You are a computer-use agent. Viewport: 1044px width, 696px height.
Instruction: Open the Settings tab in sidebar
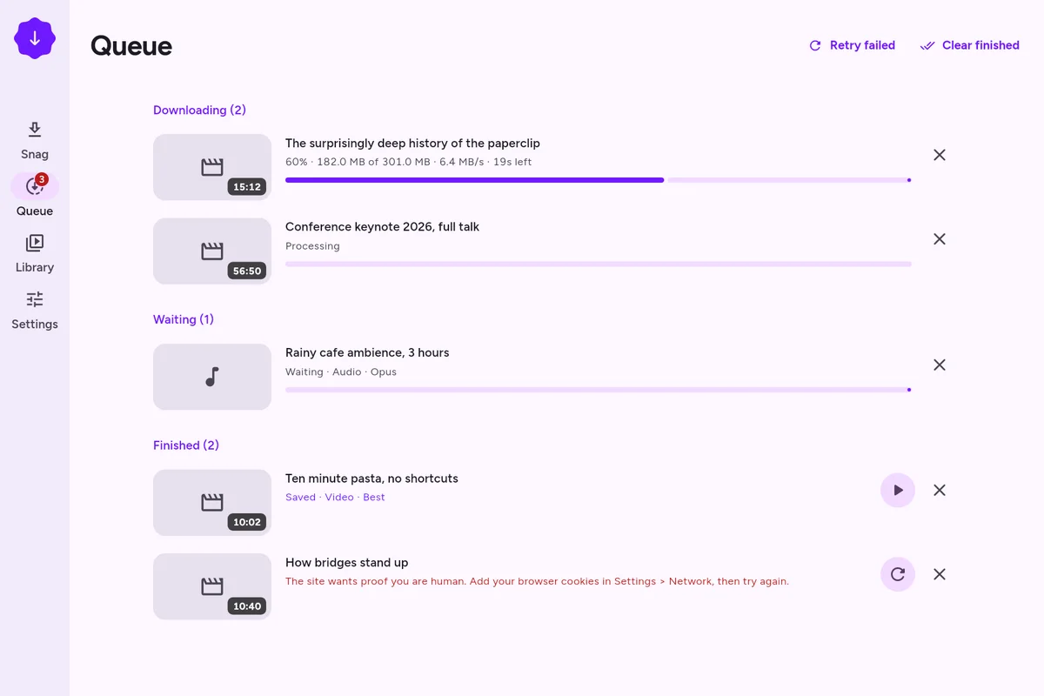point(35,311)
